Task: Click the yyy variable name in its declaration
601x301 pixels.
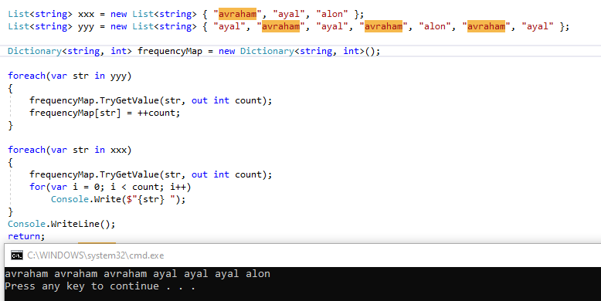Action: point(86,27)
